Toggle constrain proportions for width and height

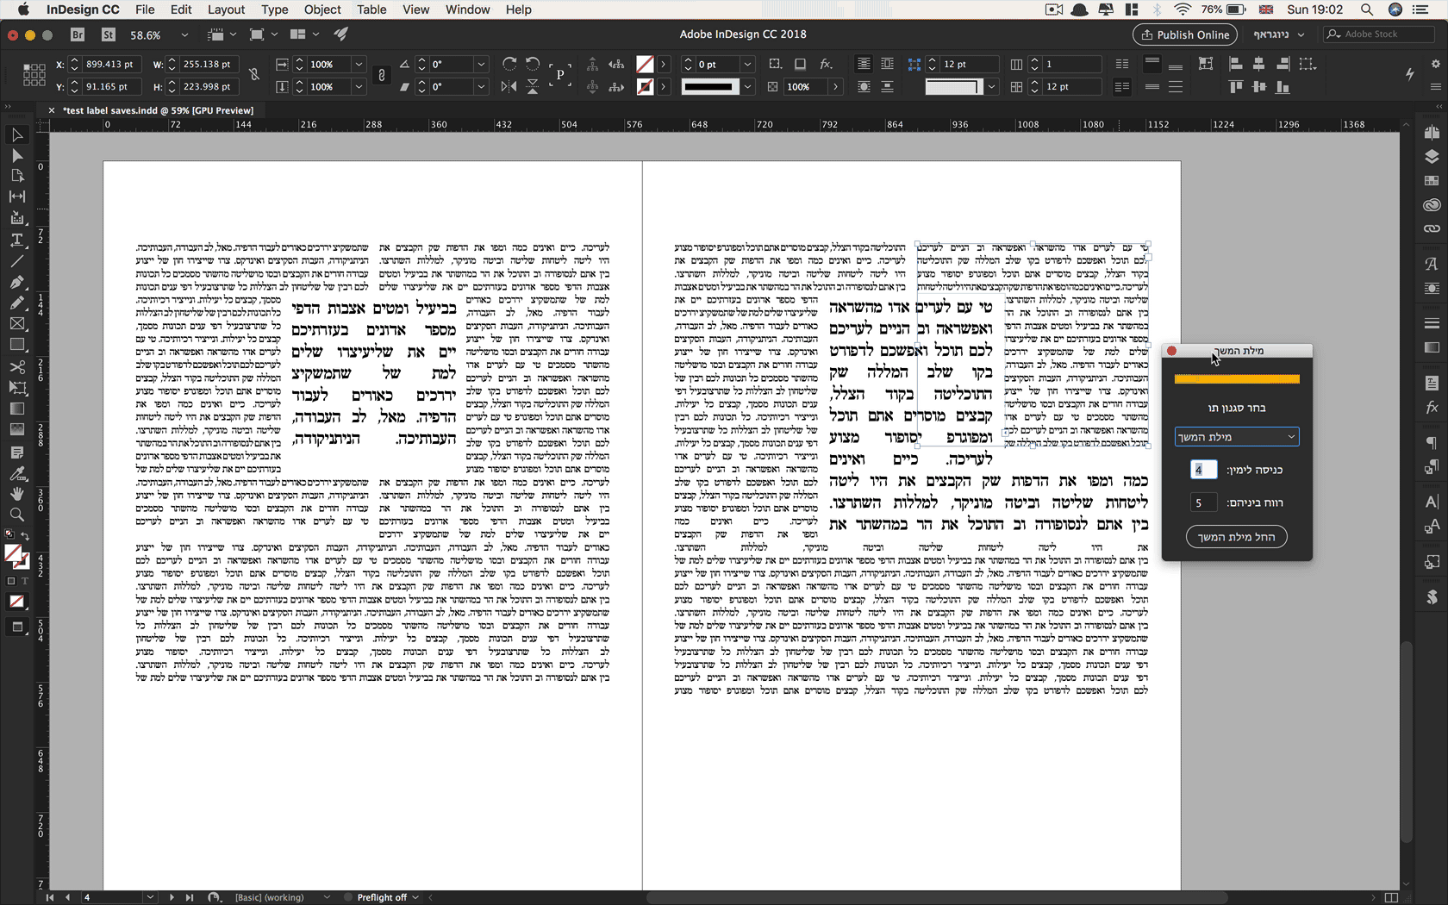click(254, 75)
